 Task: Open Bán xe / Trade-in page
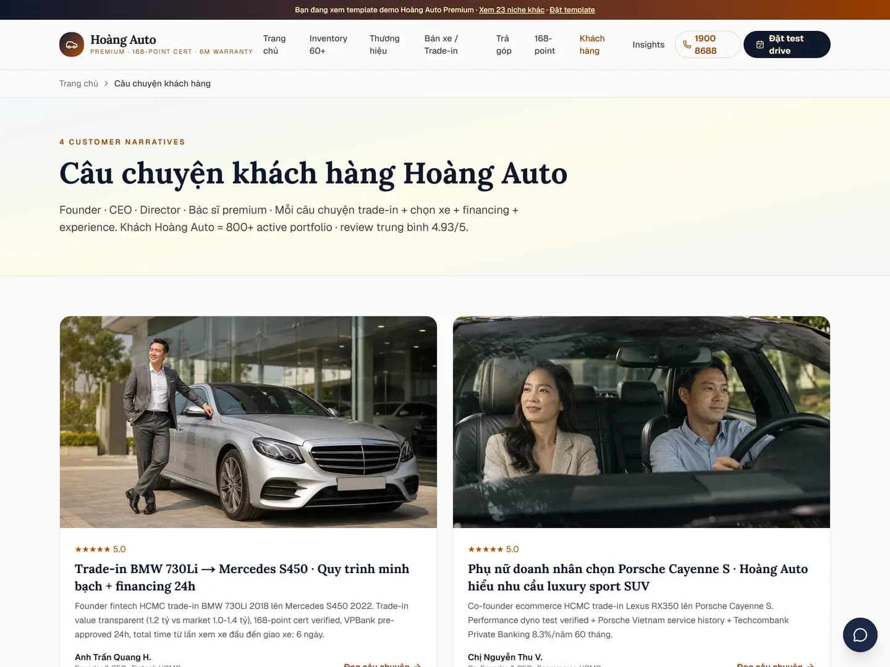click(441, 44)
